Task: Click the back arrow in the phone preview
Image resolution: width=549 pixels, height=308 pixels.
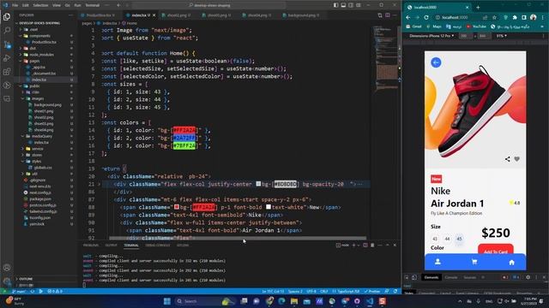Action: pos(436,62)
